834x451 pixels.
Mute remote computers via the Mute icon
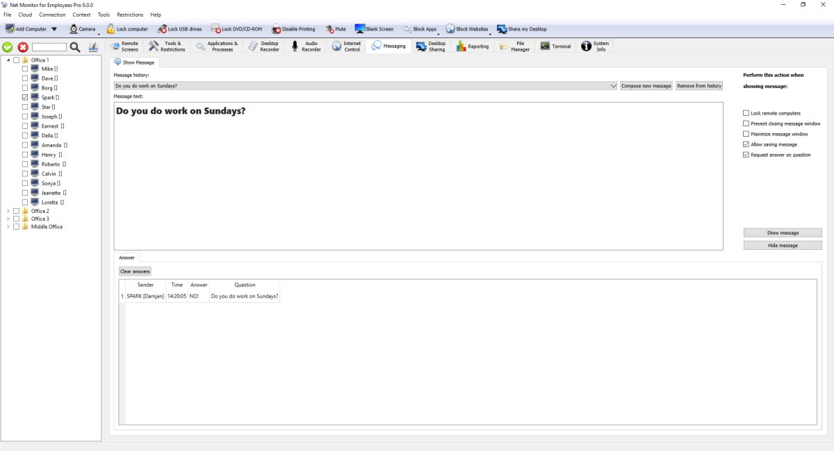point(330,29)
